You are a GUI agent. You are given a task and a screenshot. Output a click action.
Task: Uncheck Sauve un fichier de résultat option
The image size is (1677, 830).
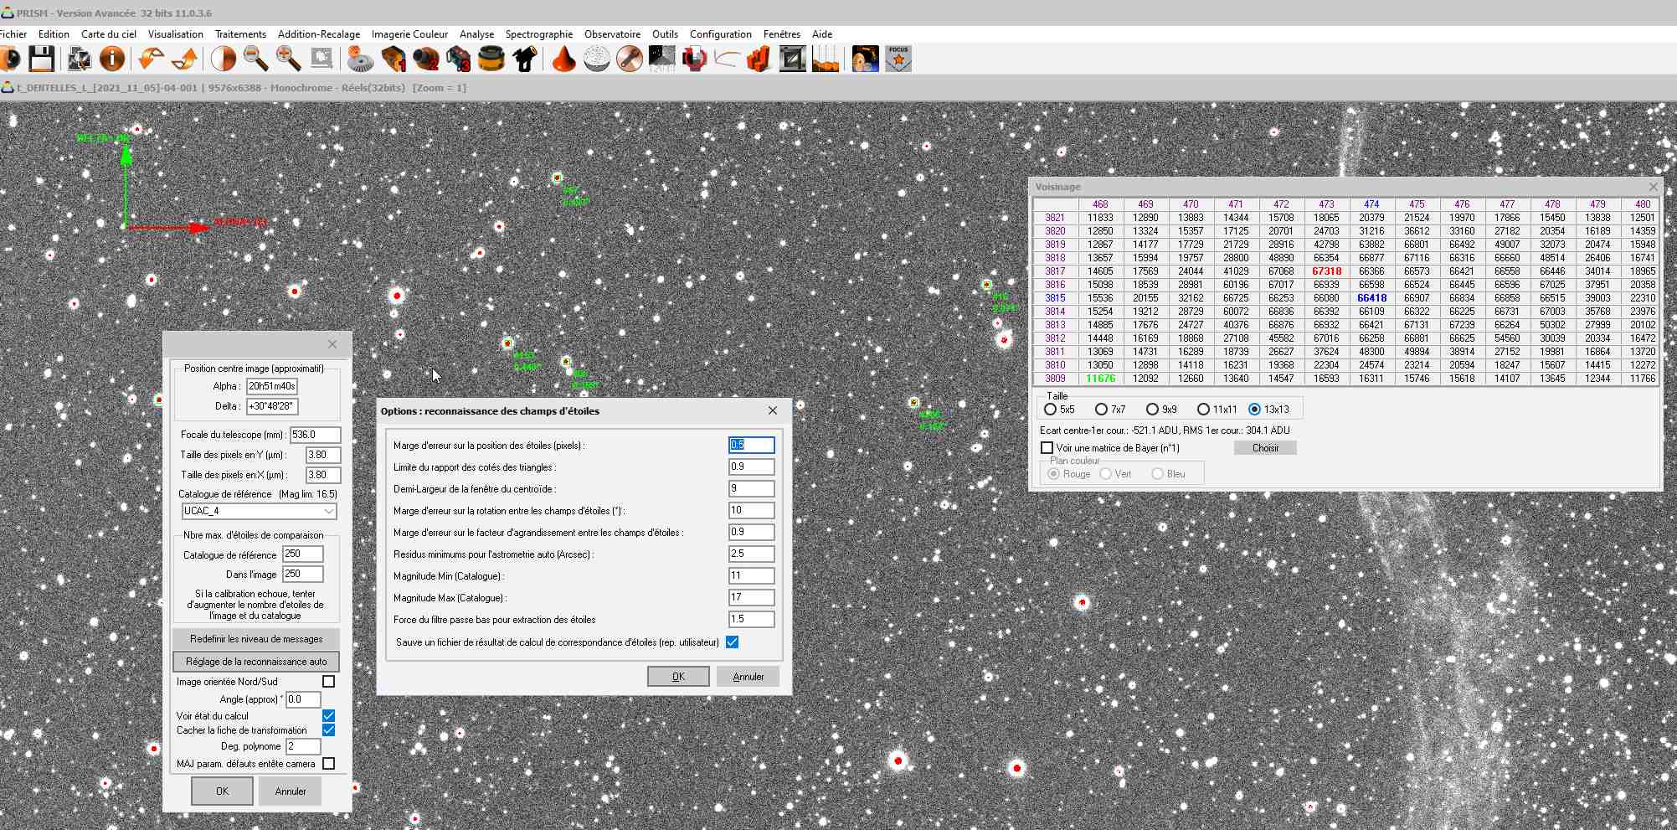click(x=733, y=642)
